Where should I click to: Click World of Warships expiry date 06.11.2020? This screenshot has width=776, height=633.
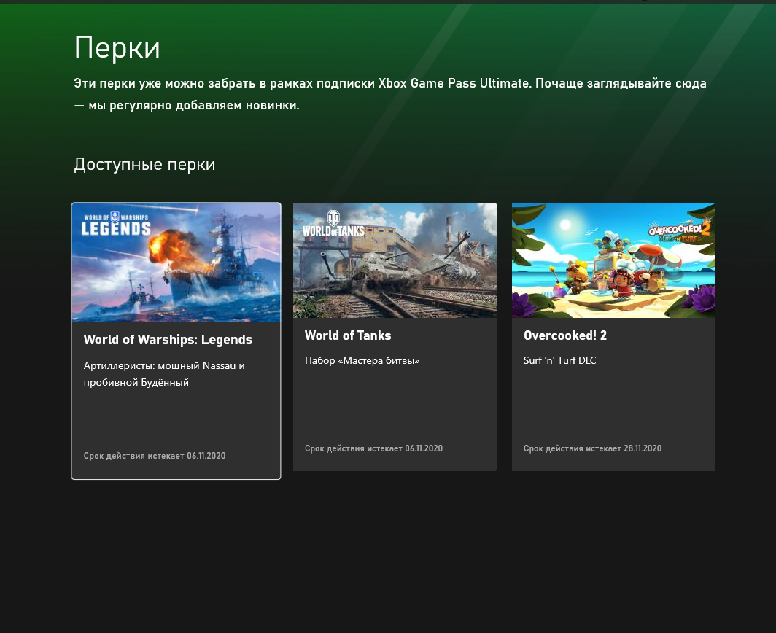pos(155,455)
